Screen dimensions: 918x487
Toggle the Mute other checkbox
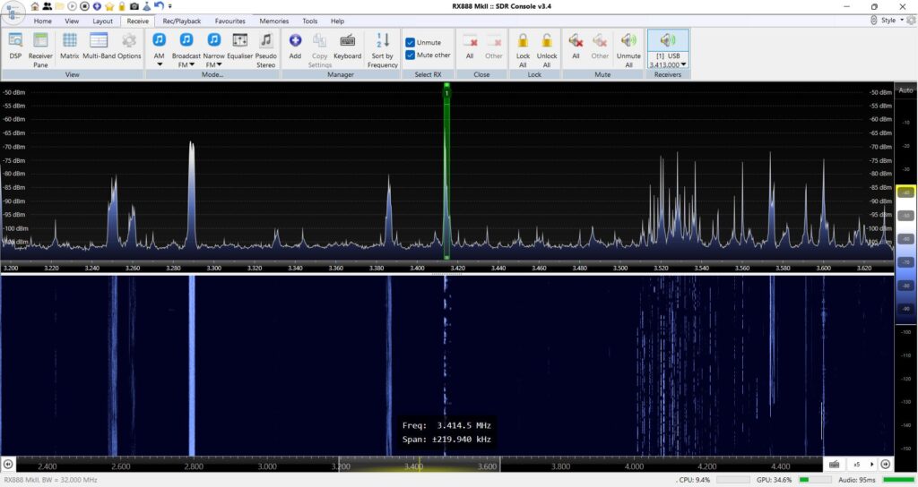pyautogui.click(x=411, y=55)
